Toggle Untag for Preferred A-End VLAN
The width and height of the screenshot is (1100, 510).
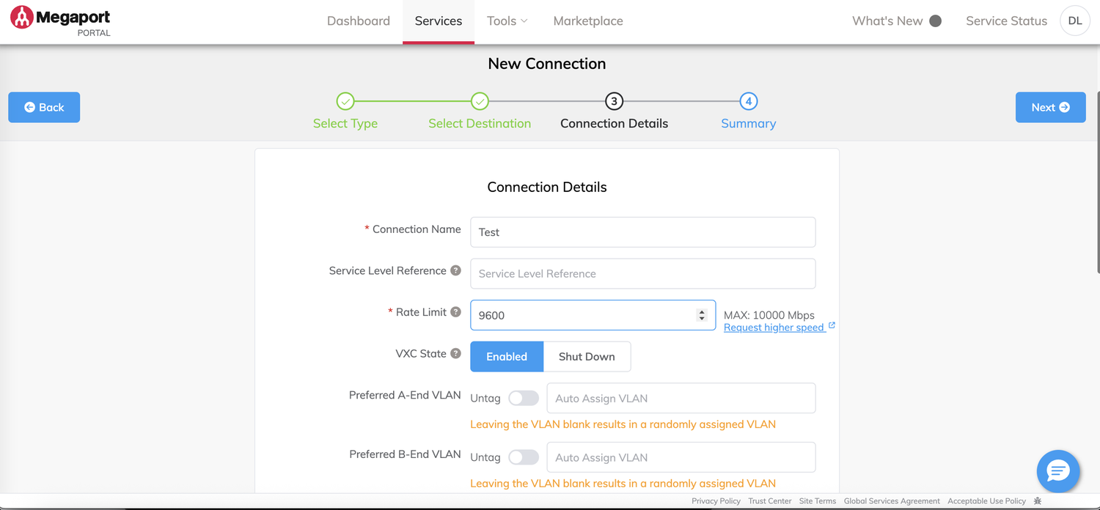coord(524,398)
